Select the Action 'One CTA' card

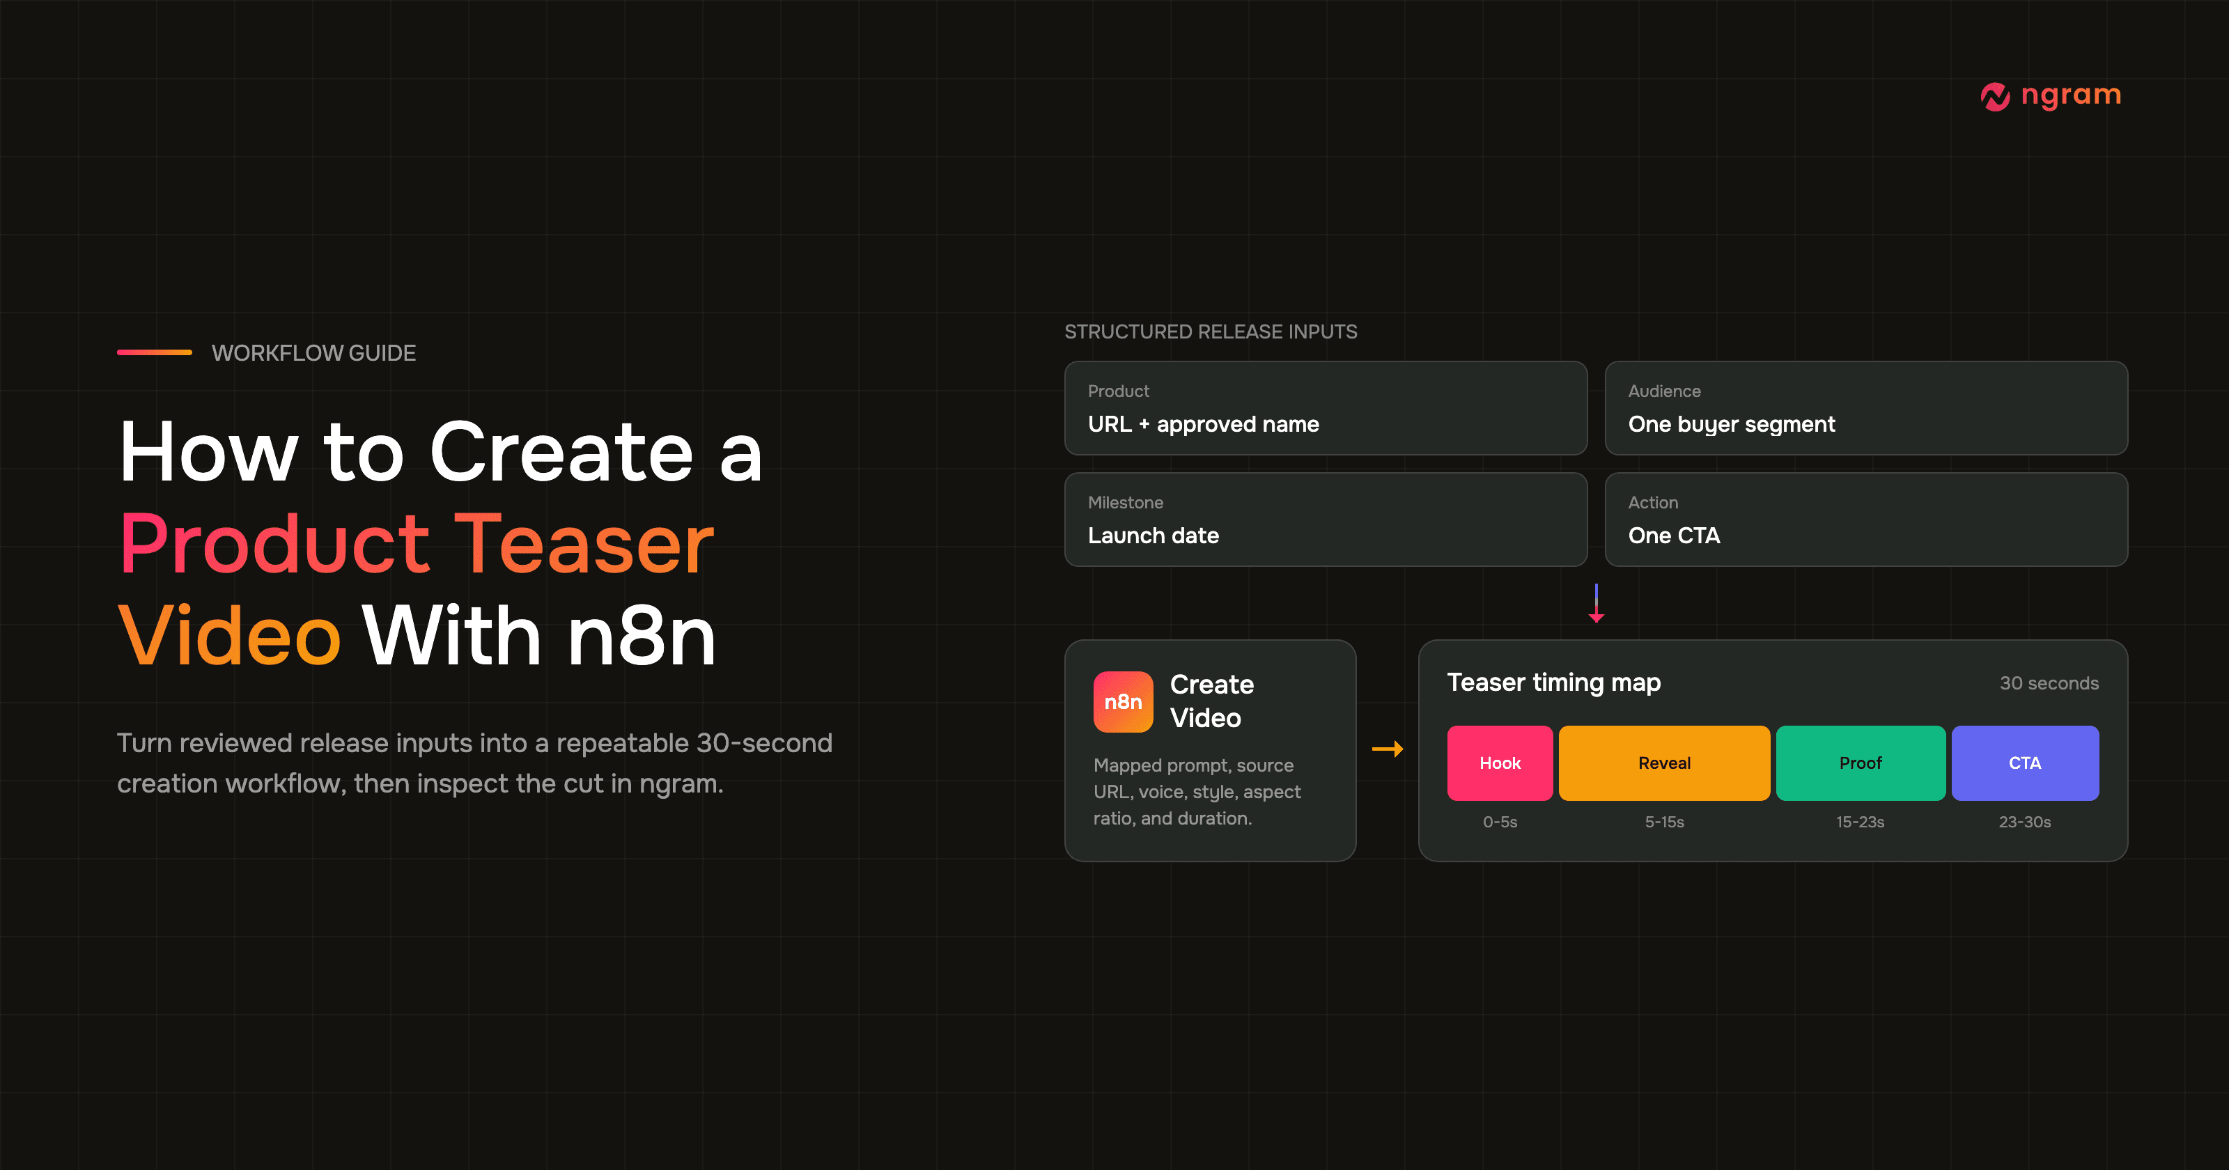(x=1865, y=520)
